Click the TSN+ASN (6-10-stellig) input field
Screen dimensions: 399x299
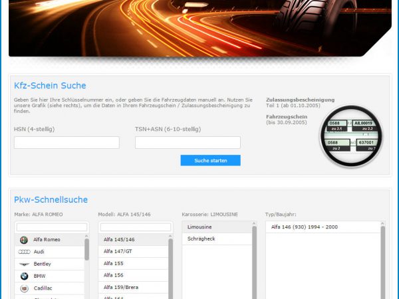[x=188, y=142]
